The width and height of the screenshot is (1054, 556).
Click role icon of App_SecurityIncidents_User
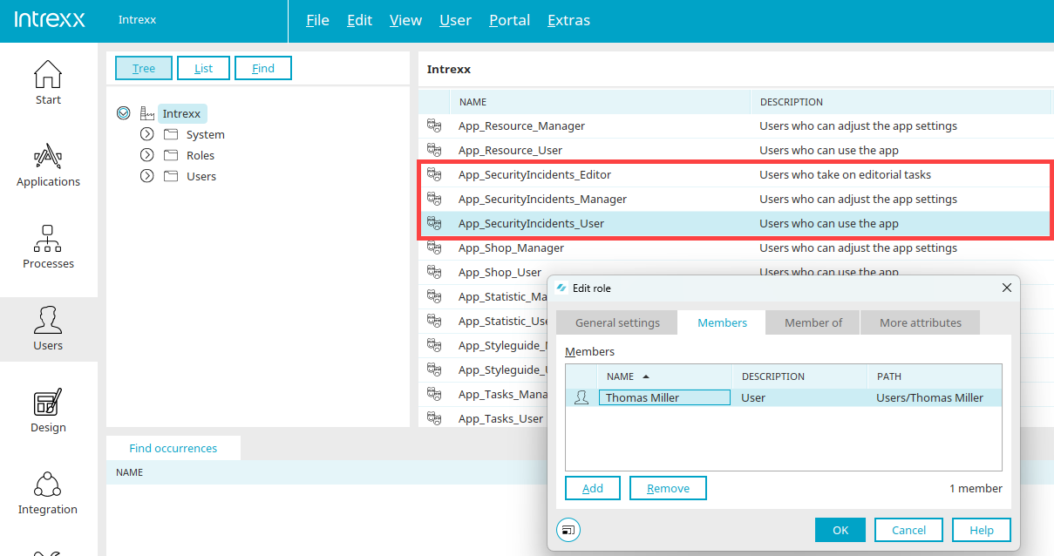tap(434, 223)
